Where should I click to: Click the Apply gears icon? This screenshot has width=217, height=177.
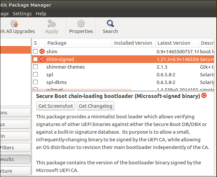[52, 23]
